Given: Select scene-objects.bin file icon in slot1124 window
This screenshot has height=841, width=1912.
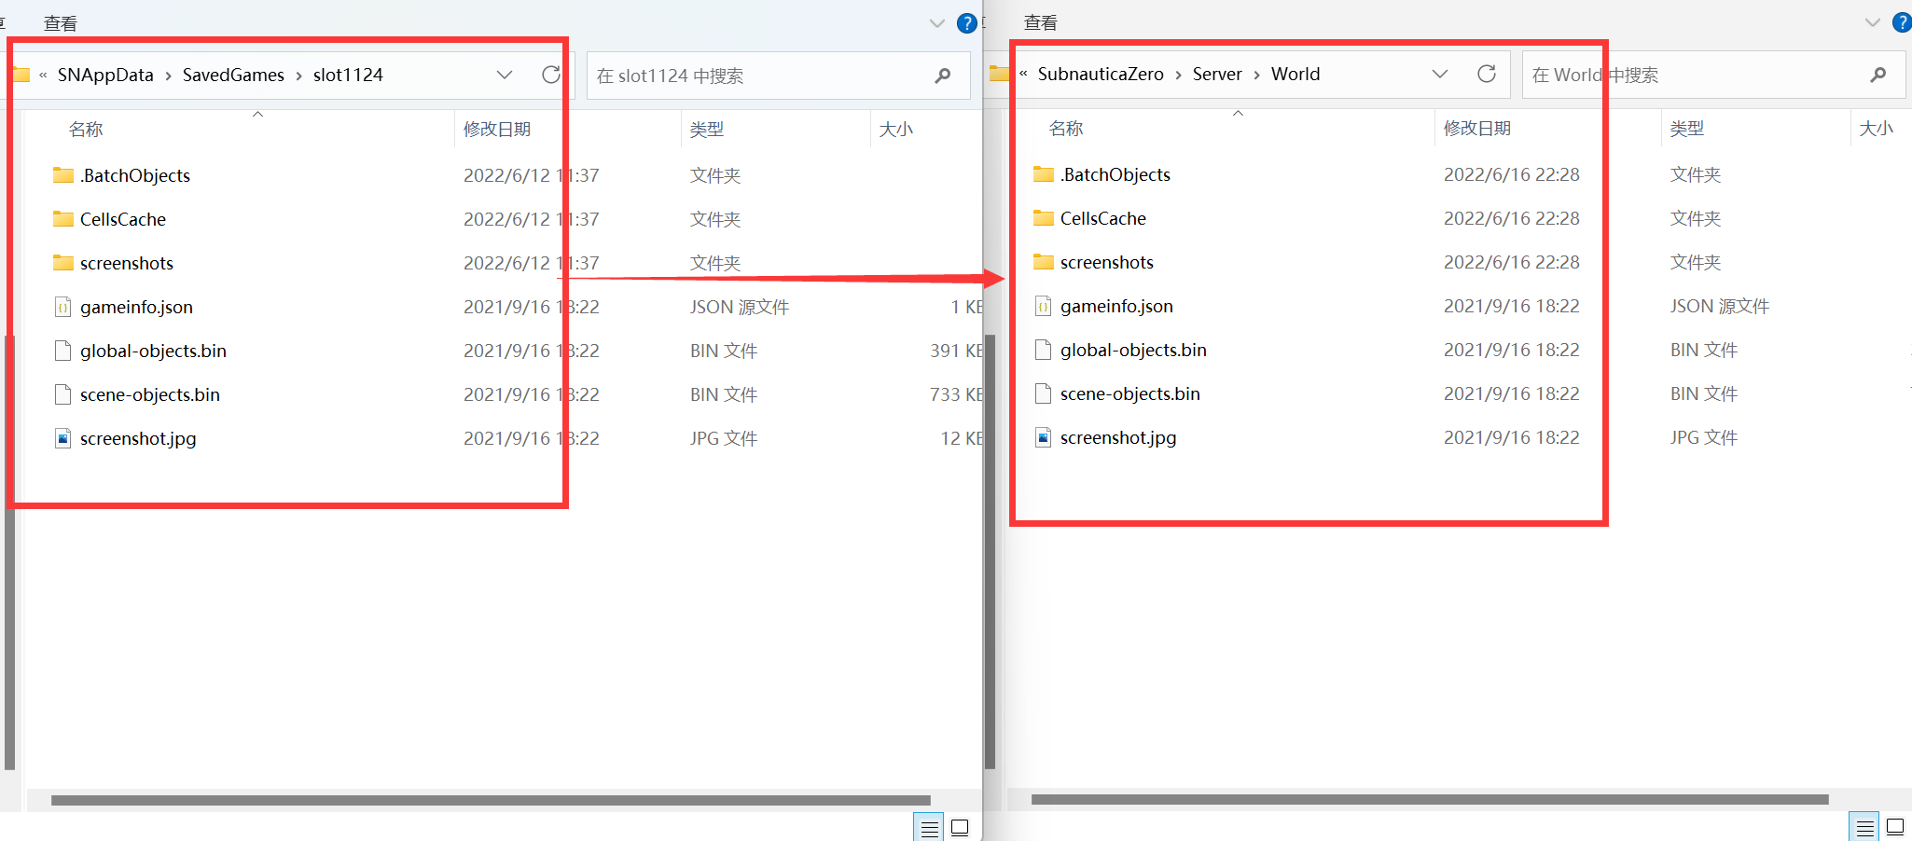Looking at the screenshot, I should click(x=63, y=394).
